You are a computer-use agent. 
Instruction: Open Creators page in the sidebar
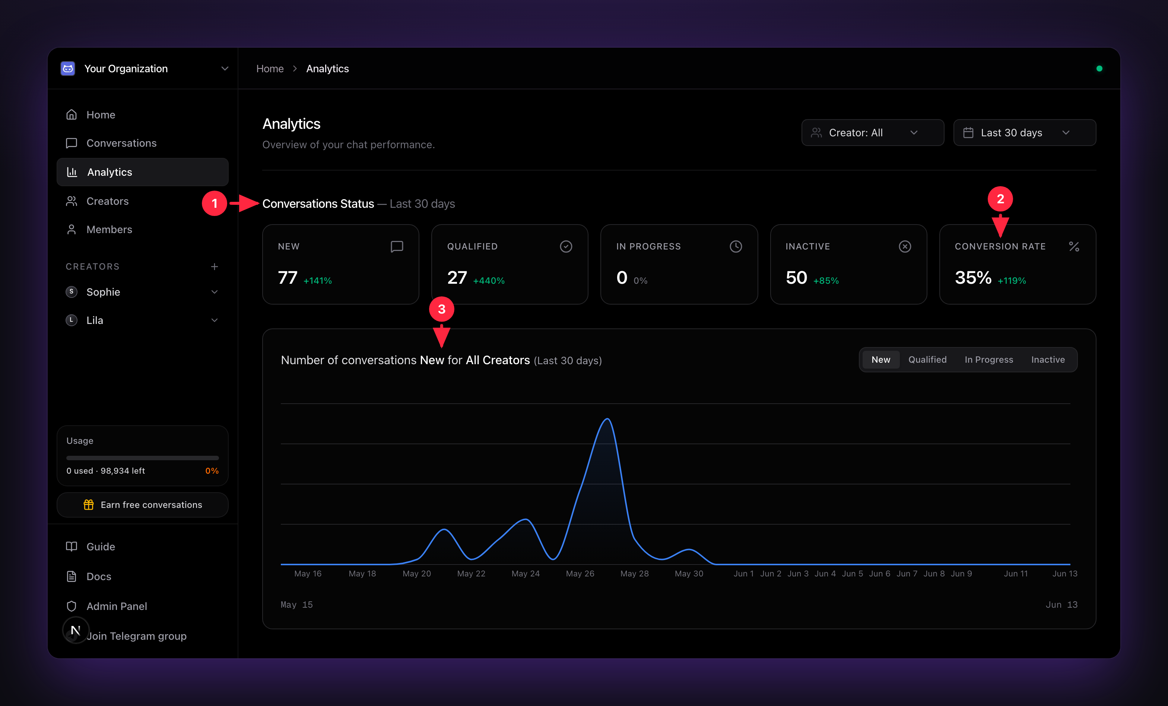(142, 201)
